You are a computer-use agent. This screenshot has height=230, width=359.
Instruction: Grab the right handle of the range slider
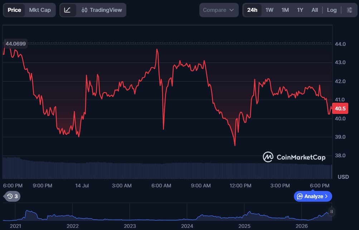(331, 211)
